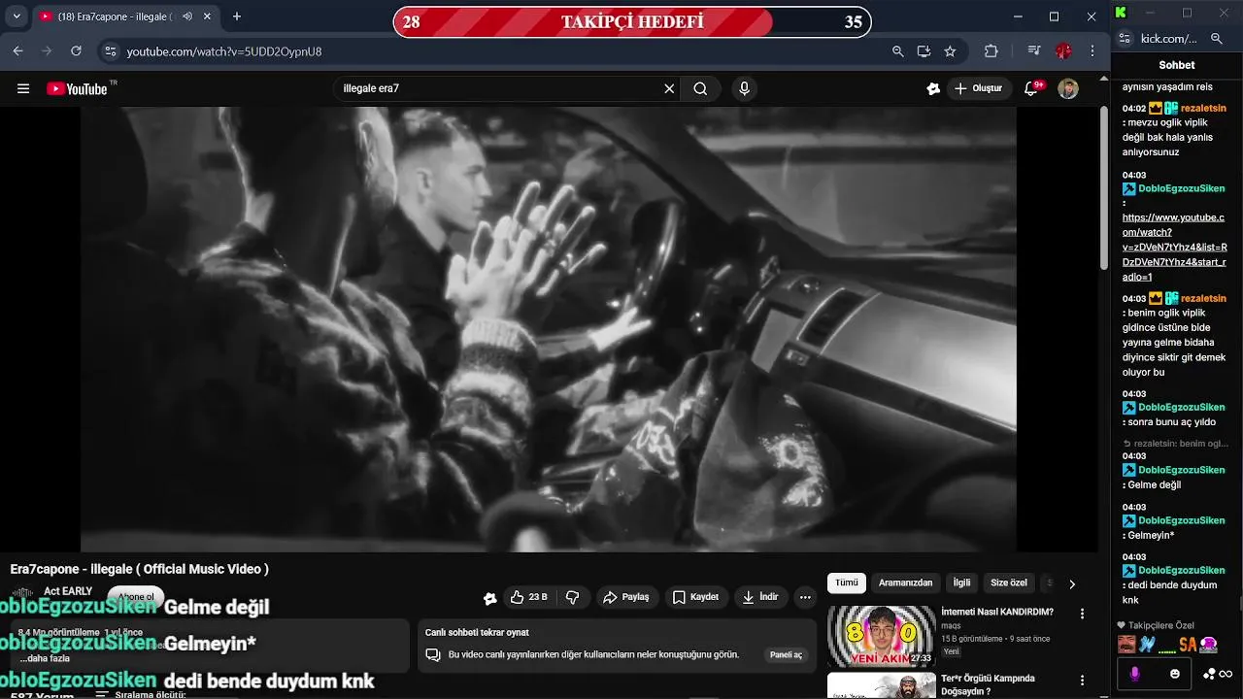Screen dimensions: 1243x699
Task: Click the zoom magnifier in Chrome address bar
Action: [x=898, y=51]
